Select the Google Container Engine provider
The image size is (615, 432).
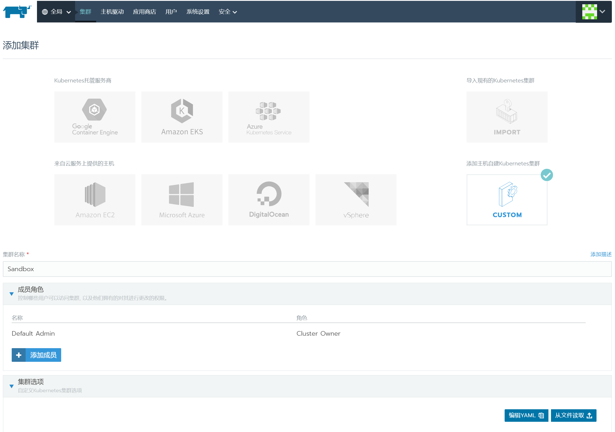pyautogui.click(x=95, y=117)
